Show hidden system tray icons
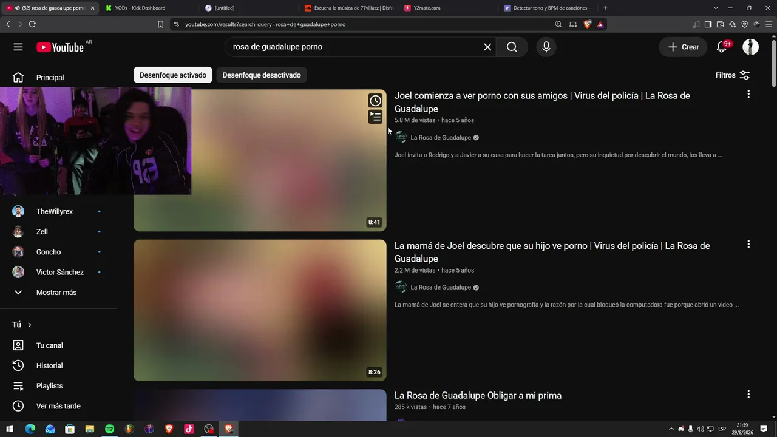 click(671, 429)
